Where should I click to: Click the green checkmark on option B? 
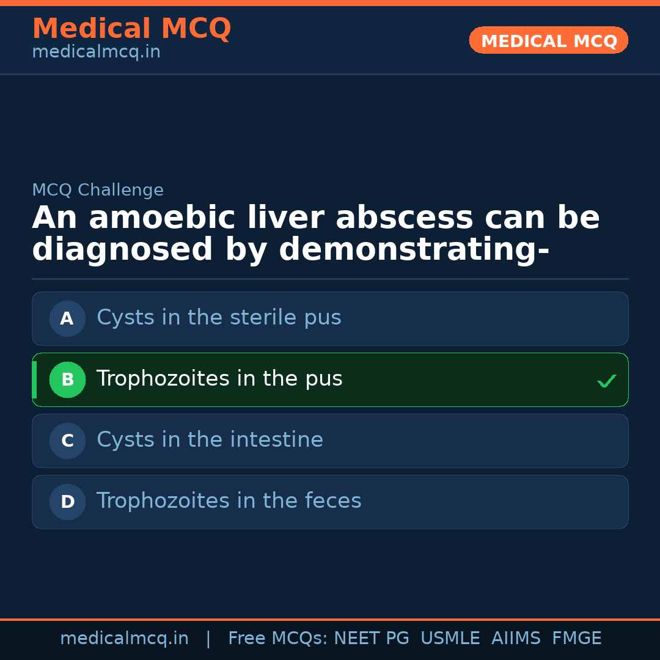(x=606, y=381)
